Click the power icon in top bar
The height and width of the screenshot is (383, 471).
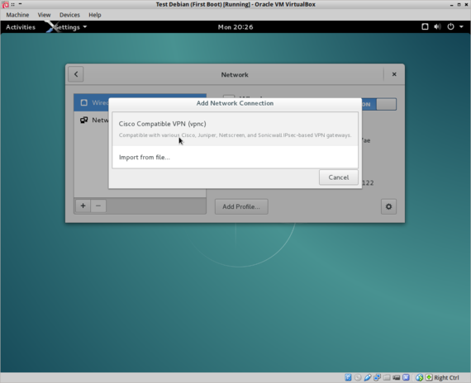[x=450, y=26]
